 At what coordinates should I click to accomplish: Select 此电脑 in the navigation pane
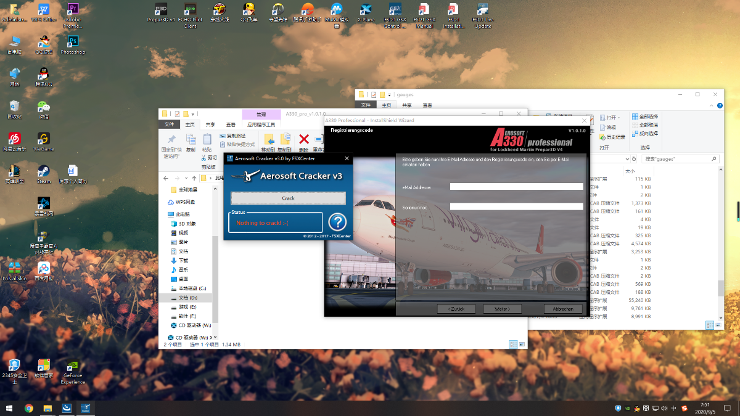(x=179, y=214)
